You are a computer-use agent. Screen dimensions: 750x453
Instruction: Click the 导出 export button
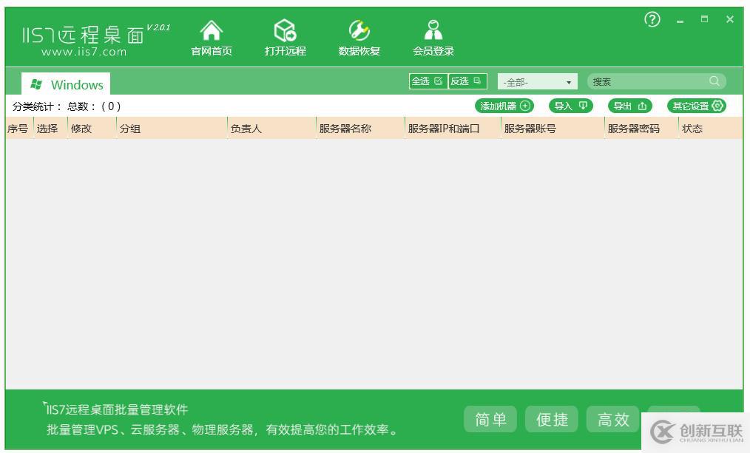pyautogui.click(x=630, y=106)
